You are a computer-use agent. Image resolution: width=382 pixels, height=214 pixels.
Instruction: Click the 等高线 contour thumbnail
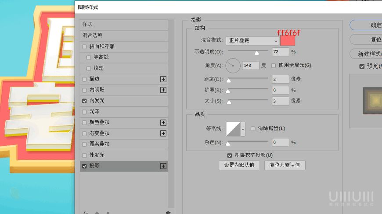(234, 129)
